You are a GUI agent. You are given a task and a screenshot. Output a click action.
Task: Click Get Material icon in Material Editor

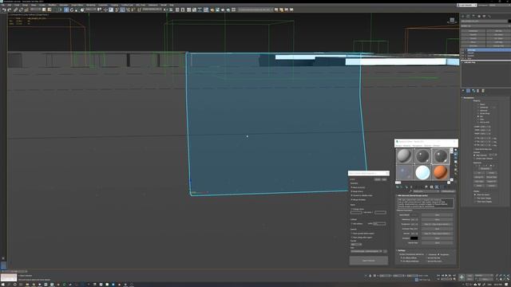(398, 187)
